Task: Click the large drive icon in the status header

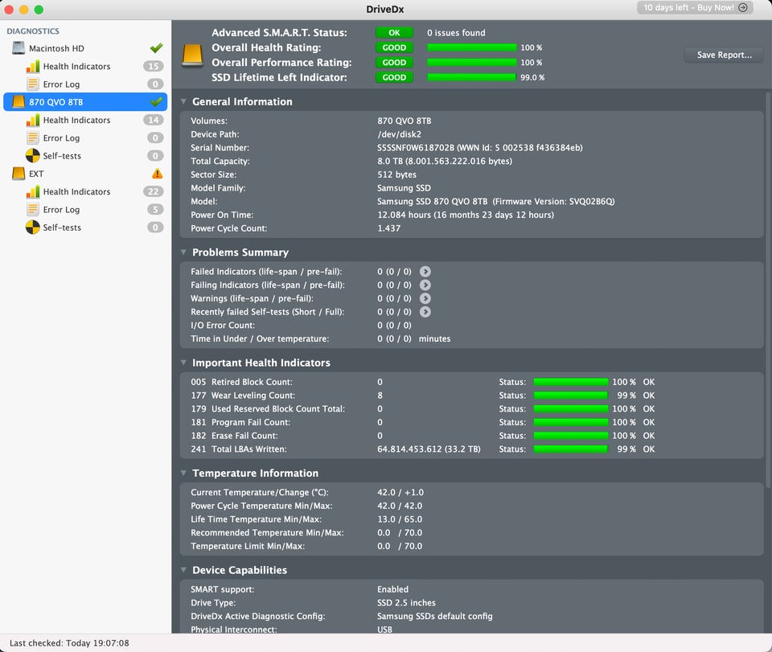Action: click(192, 55)
